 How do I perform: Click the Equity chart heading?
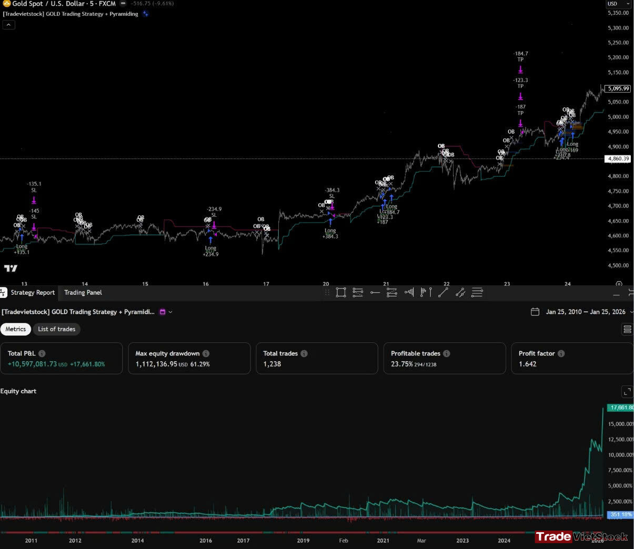point(18,391)
